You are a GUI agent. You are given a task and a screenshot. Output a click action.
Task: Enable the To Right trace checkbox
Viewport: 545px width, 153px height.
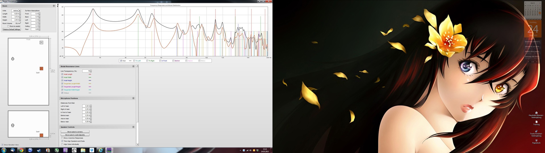coord(147,61)
